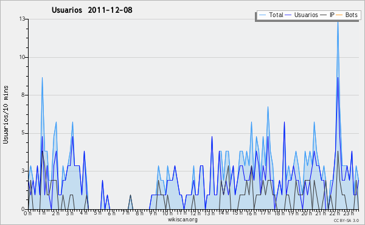This screenshot has height=225, width=365.
Task: Click the '11 h' x-axis label
Action: tap(181, 213)
